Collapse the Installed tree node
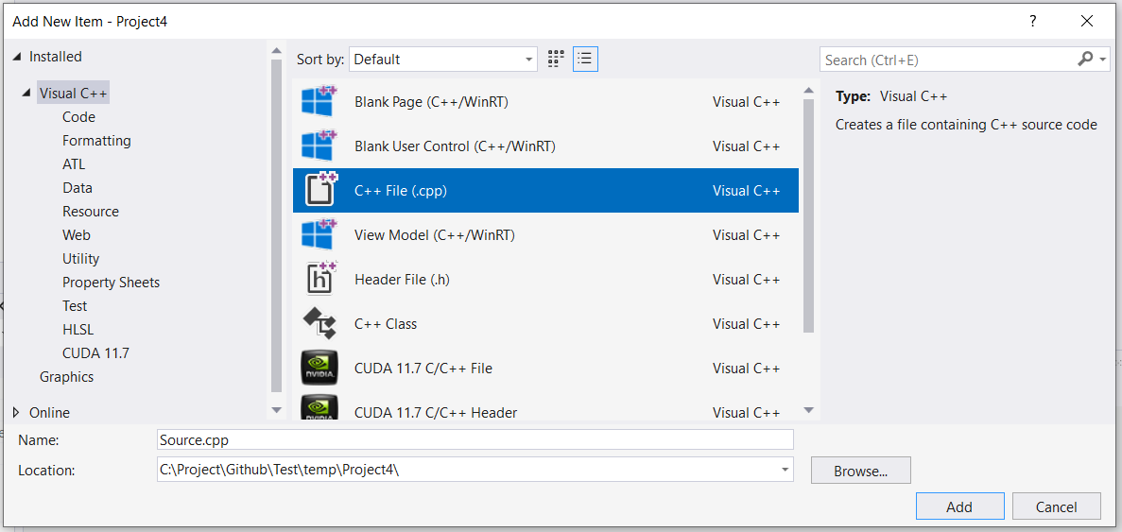 [17, 57]
